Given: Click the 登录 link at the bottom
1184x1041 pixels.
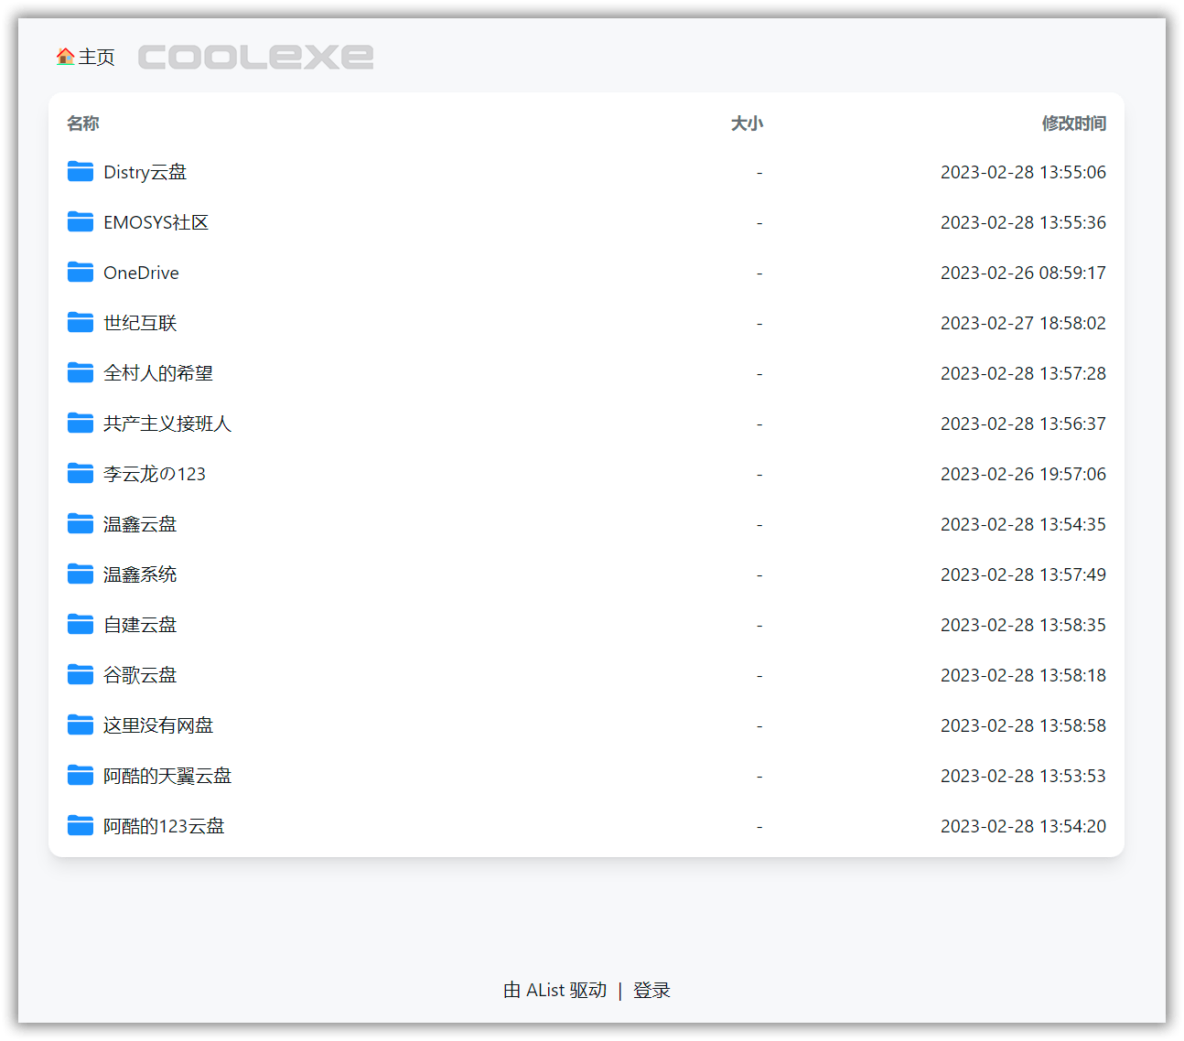Looking at the screenshot, I should [651, 989].
